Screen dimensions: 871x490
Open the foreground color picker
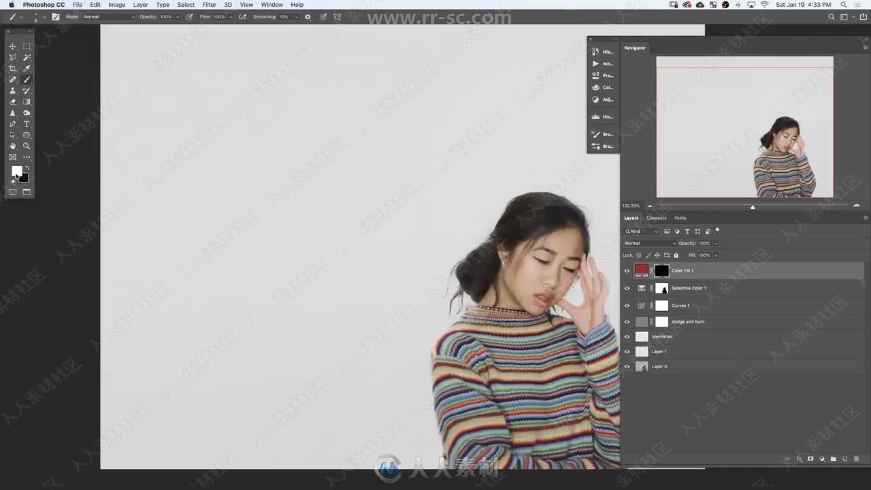(x=16, y=171)
